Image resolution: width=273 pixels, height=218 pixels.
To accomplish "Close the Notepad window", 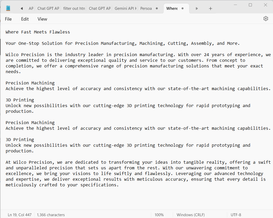I will pos(265,5).
